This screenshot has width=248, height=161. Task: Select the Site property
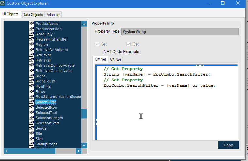[39, 134]
